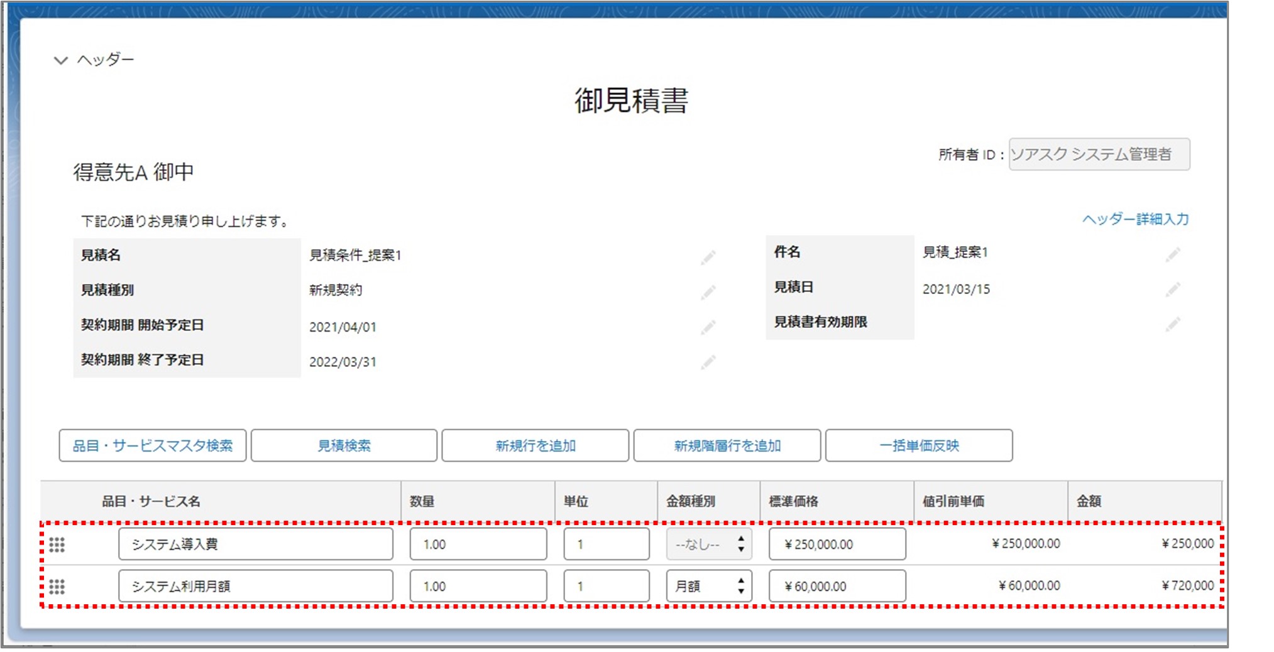Click the 数量 field in システム導入費 row
1274x652 pixels.
tap(478, 544)
